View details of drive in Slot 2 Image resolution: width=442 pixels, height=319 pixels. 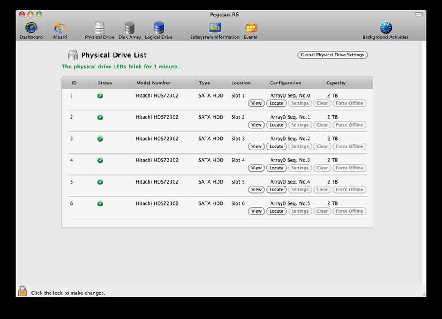(x=256, y=125)
